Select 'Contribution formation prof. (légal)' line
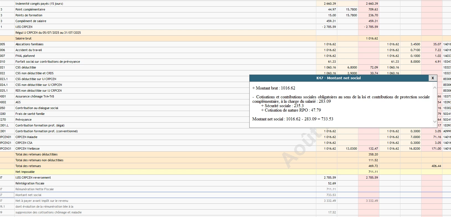This screenshot has height=217, width=451. pos(40,125)
